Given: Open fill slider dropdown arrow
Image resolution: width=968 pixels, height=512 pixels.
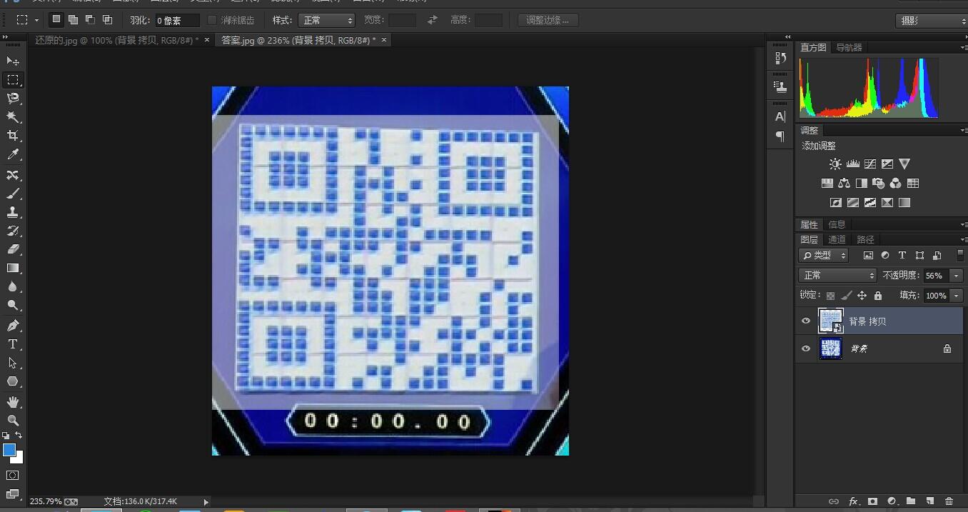Looking at the screenshot, I should 957,296.
